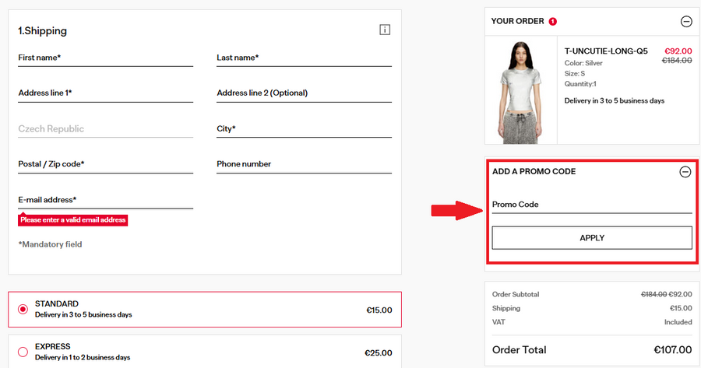Click the E-mail address field
This screenshot has width=701, height=368.
pyautogui.click(x=105, y=200)
